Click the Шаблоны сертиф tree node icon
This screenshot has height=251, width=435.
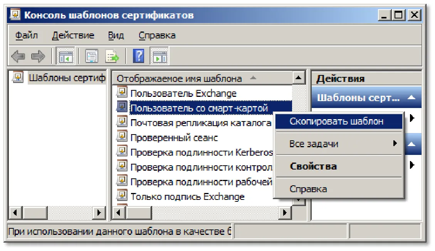coord(18,78)
